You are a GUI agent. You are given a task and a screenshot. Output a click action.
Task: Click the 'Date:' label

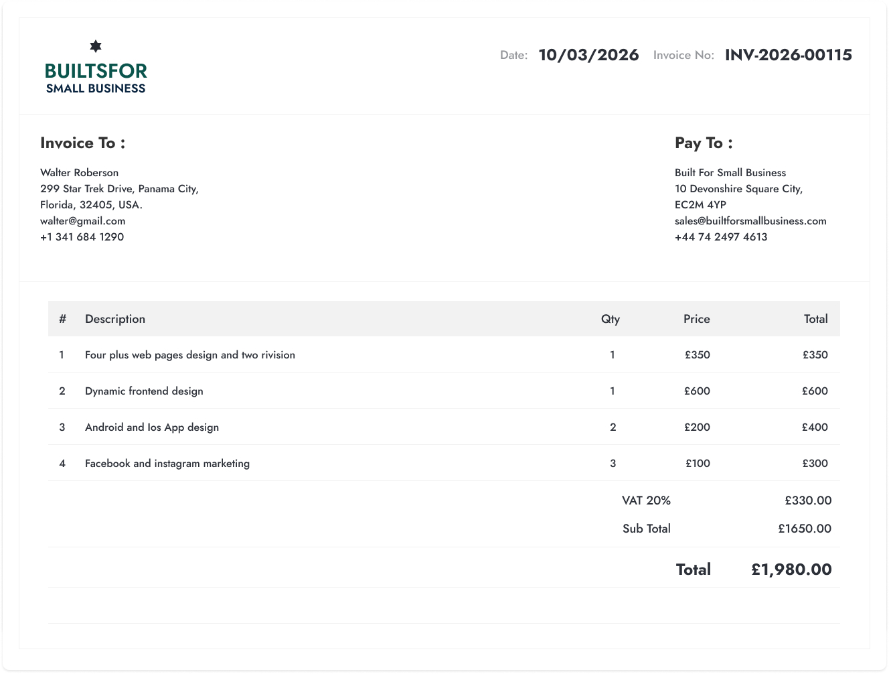tap(514, 55)
